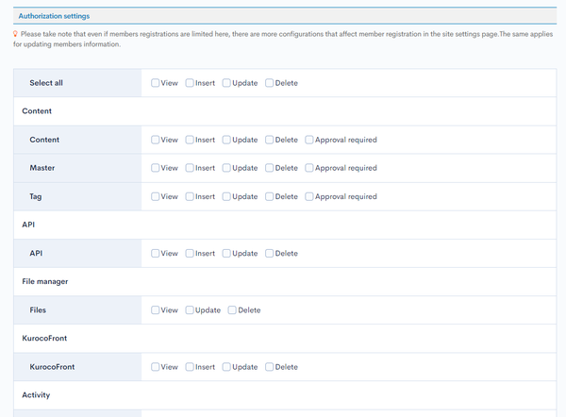Check View in the Select all row
This screenshot has height=417, width=566.
pos(156,83)
